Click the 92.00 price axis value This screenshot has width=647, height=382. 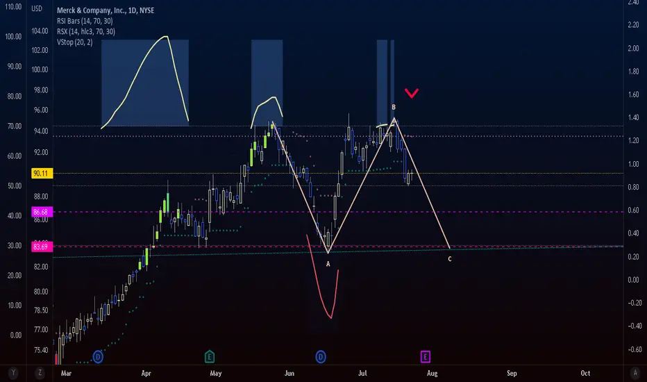pos(40,152)
